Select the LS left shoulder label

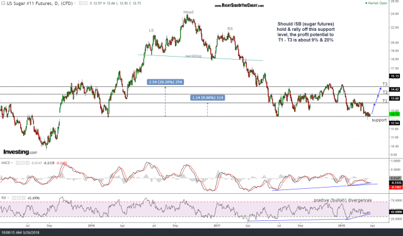click(x=151, y=30)
